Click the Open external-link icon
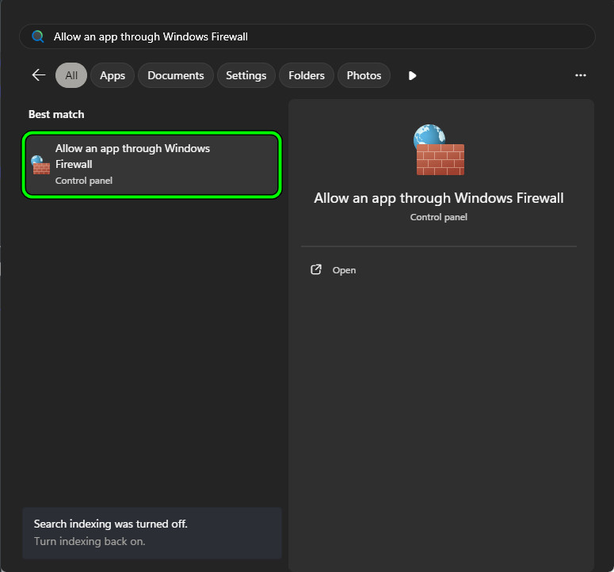614x572 pixels. pyautogui.click(x=316, y=270)
